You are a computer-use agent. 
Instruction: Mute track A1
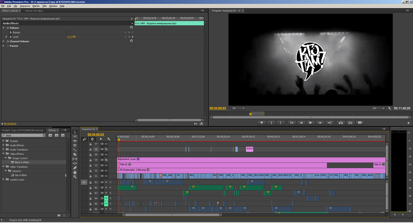106,182
